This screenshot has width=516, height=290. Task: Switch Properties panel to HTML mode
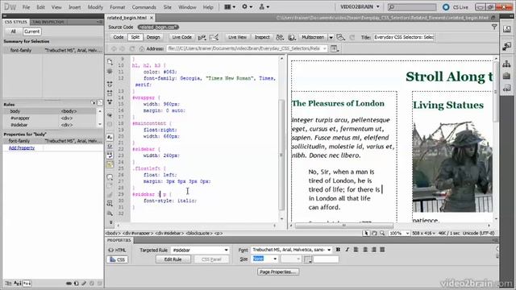(117, 251)
